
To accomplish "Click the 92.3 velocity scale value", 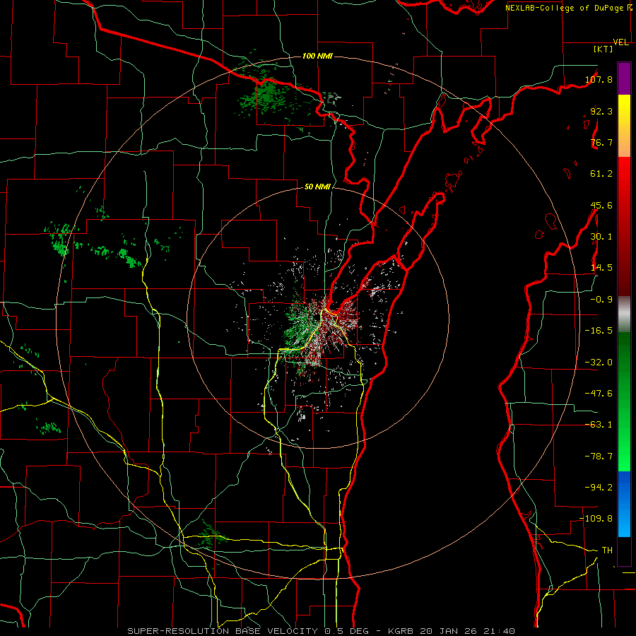I will 601,111.
